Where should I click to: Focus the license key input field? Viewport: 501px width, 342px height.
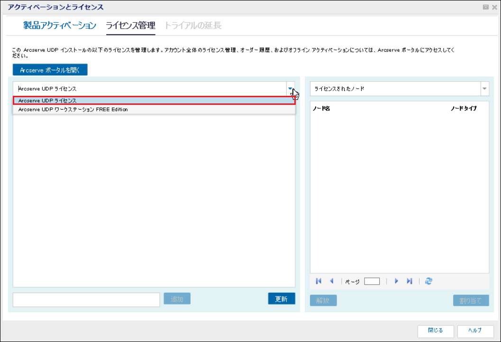click(86, 300)
